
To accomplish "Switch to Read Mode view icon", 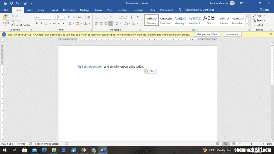I will (x=218, y=144).
